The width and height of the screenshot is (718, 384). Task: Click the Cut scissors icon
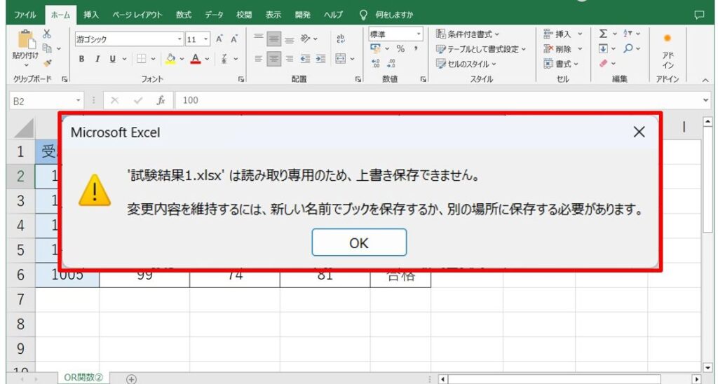47,34
